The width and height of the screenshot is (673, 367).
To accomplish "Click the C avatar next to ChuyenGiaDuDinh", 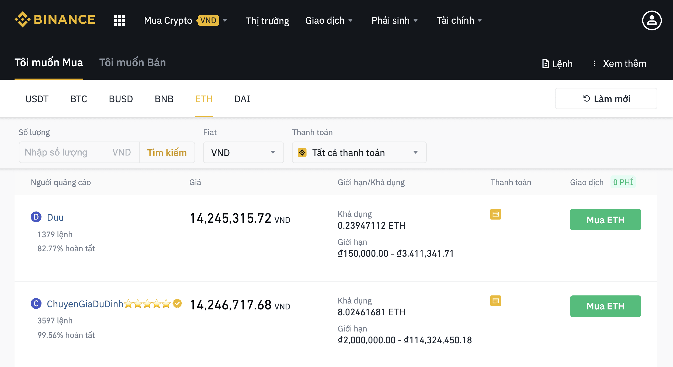I will click(36, 304).
